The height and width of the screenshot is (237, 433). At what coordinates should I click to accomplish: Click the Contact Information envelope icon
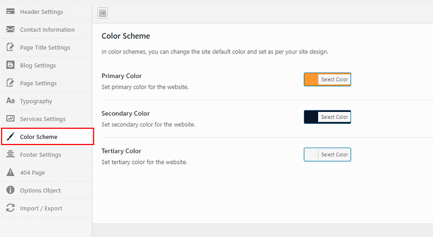pyautogui.click(x=10, y=29)
